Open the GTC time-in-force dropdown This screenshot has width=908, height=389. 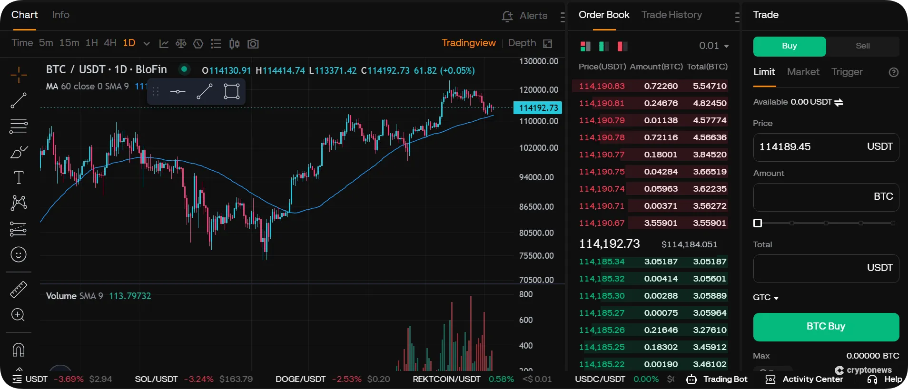pyautogui.click(x=766, y=297)
